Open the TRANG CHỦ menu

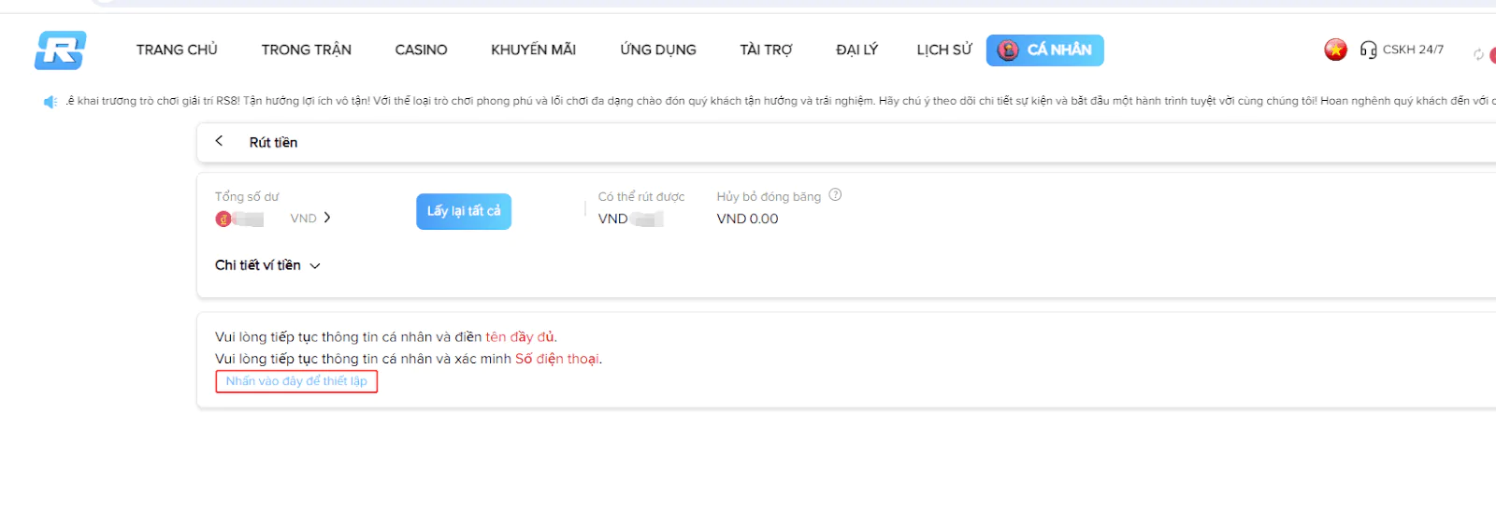(177, 50)
